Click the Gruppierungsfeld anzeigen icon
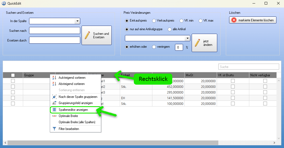Viewport: 284px width, 148px height. (x=54, y=103)
